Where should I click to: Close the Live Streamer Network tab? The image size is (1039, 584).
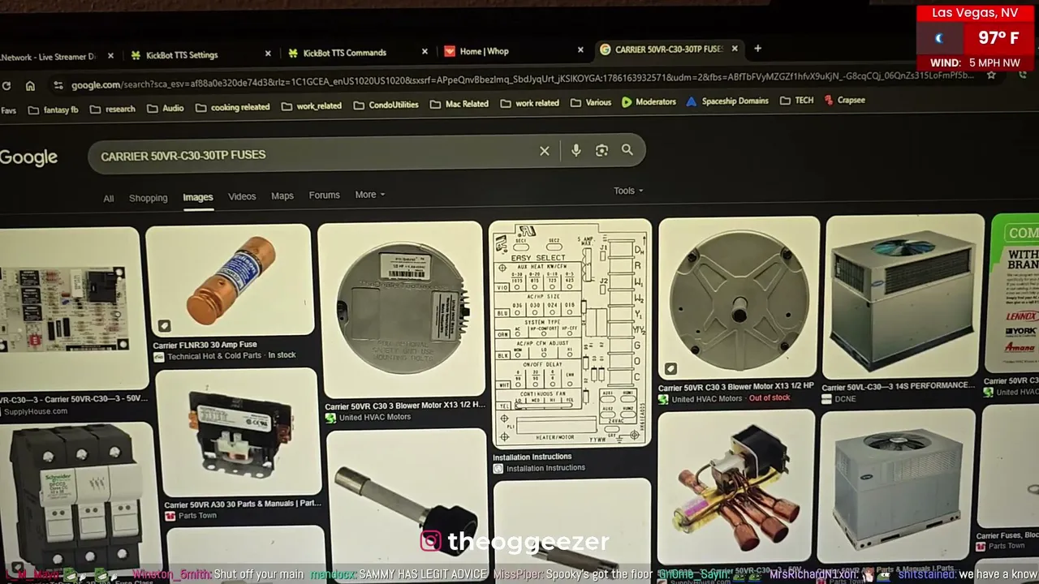coord(110,56)
